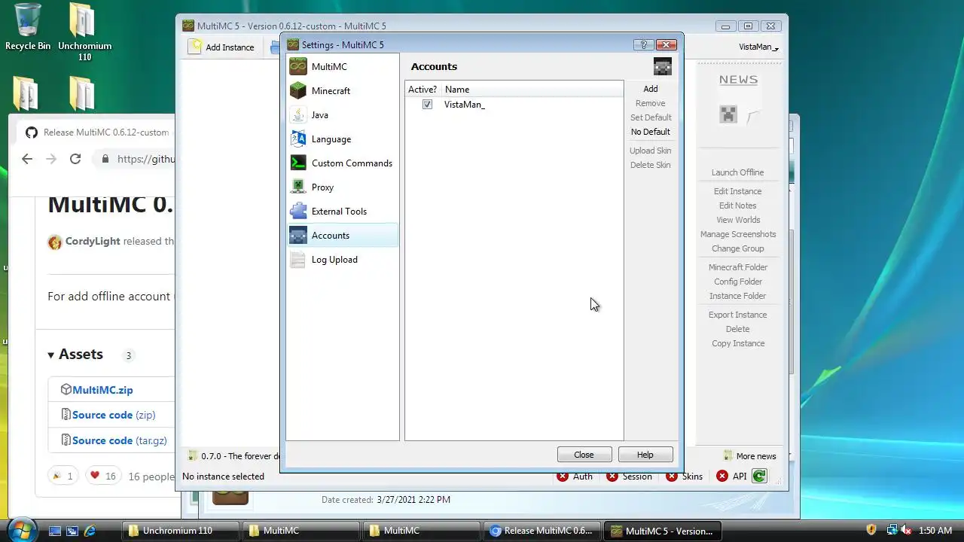
Task: Click the heart reaction with 16
Action: [102, 476]
